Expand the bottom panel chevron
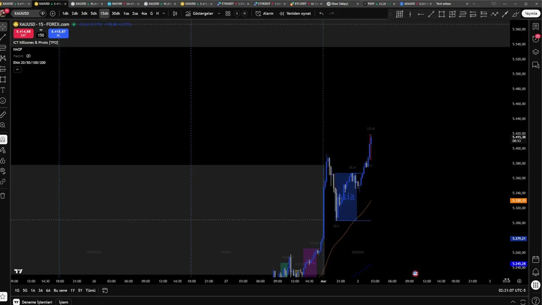This screenshot has height=305, width=542. [x=513, y=302]
